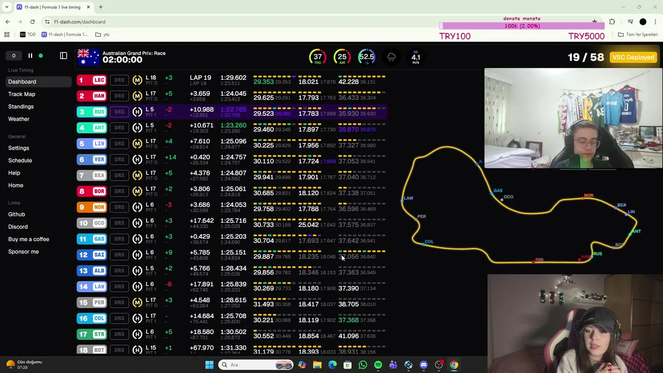Click the medium tyre icon in BOR's row
This screenshot has width=663, height=373.
(x=137, y=191)
